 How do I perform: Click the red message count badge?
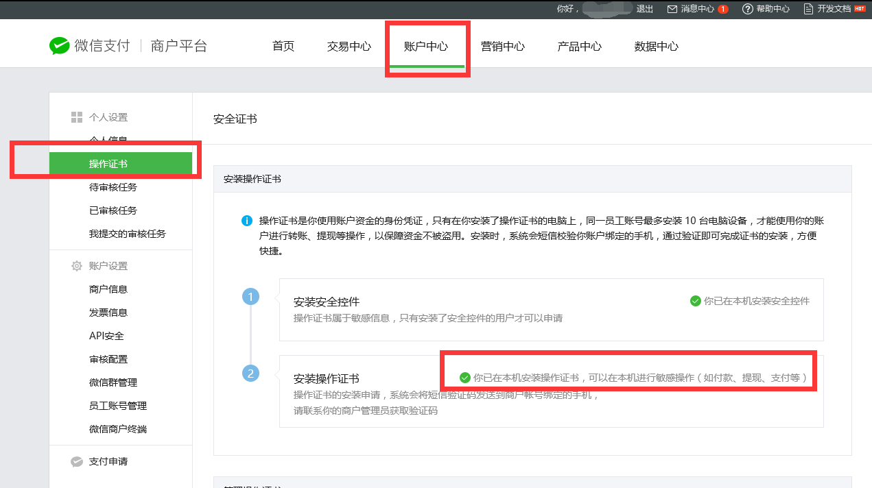(722, 9)
